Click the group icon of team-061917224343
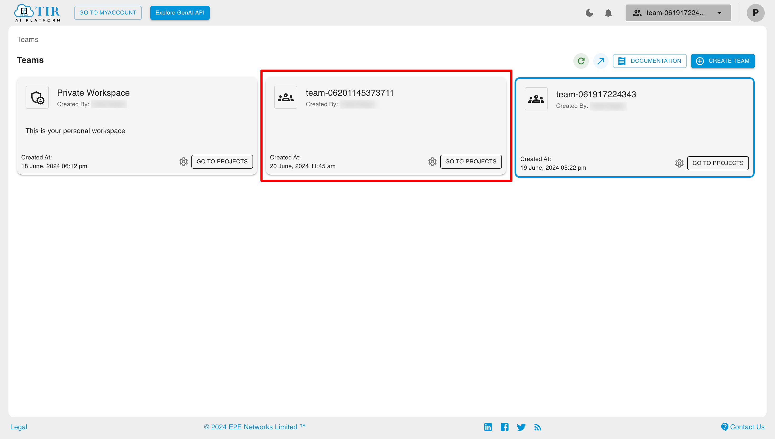The height and width of the screenshot is (439, 775). [x=536, y=99]
